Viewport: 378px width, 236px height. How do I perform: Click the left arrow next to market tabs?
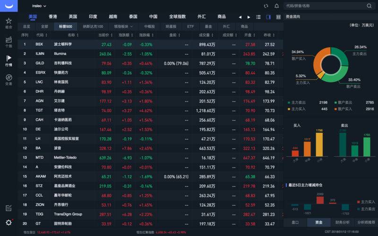coord(240,17)
